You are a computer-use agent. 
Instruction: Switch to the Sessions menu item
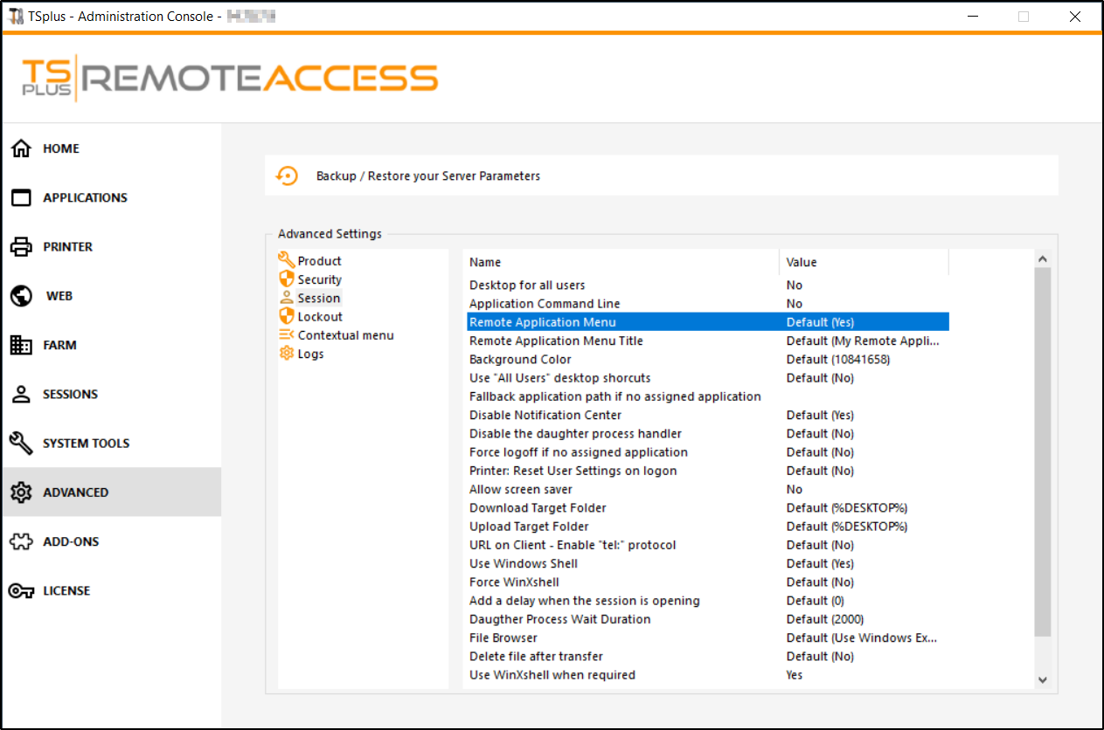(70, 395)
